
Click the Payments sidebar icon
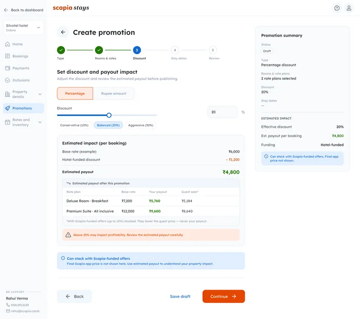pos(8,68)
